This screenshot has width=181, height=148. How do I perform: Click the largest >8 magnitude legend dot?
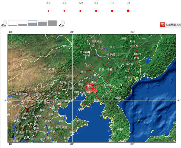click(x=128, y=11)
